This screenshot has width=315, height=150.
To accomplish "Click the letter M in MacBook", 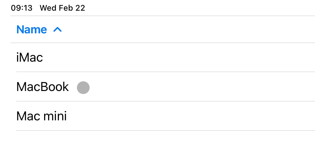I will 21,87.
